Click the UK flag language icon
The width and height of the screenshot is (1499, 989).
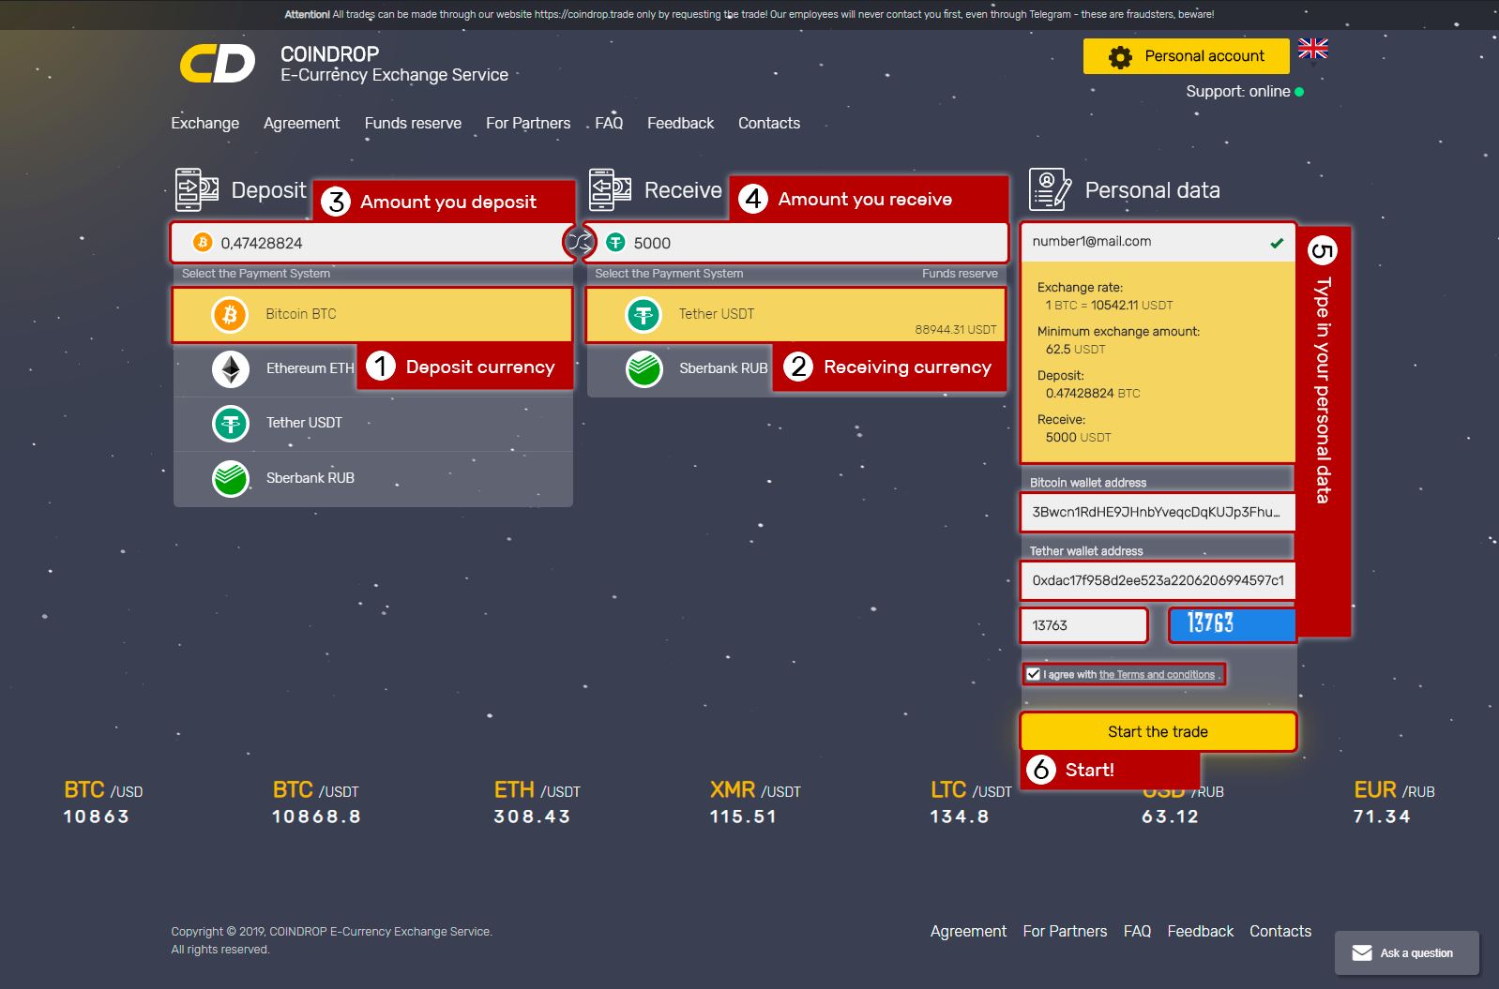[x=1312, y=49]
